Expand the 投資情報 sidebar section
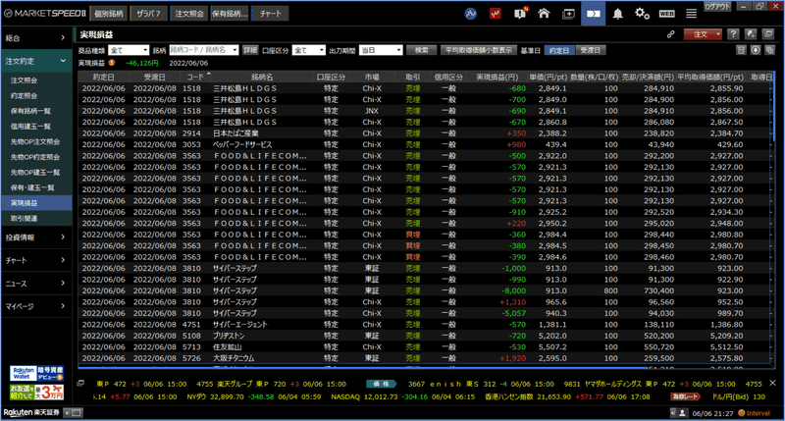 click(35, 237)
